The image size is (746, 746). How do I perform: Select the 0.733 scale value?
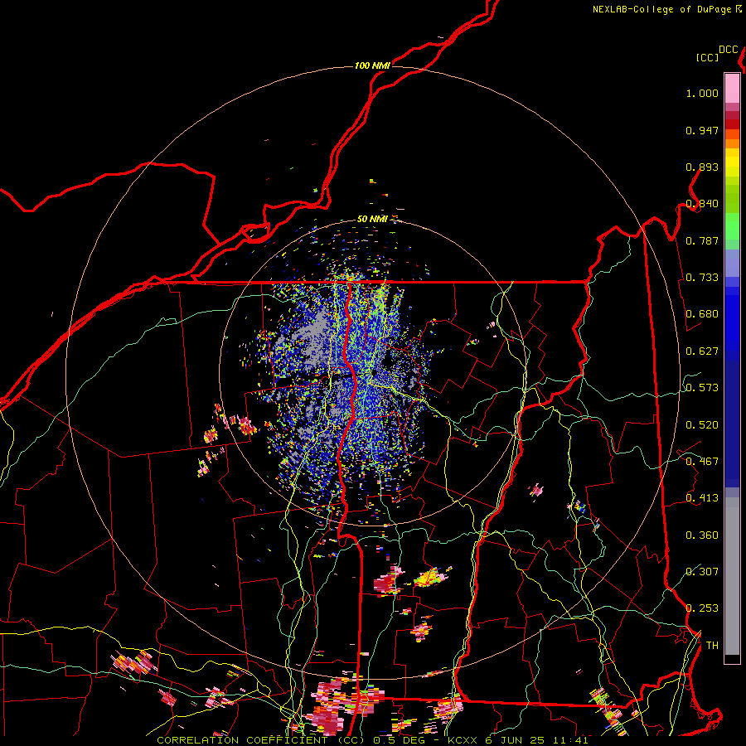click(x=702, y=278)
